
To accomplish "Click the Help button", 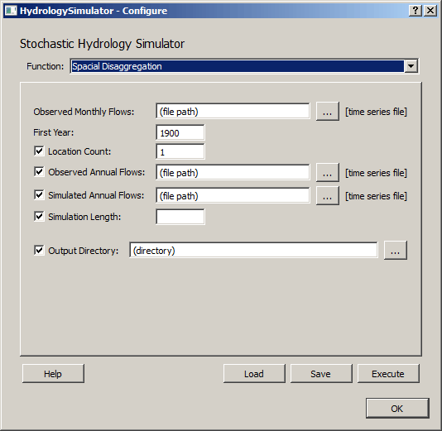I will click(x=53, y=374).
